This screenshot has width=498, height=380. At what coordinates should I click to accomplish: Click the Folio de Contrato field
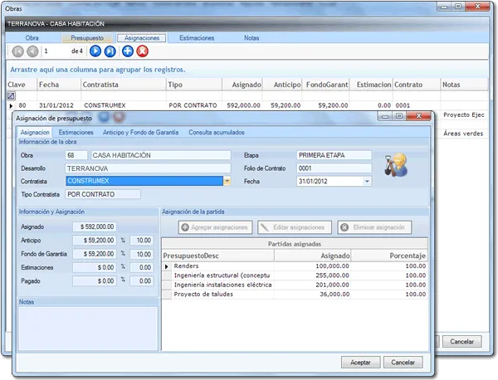(334, 168)
